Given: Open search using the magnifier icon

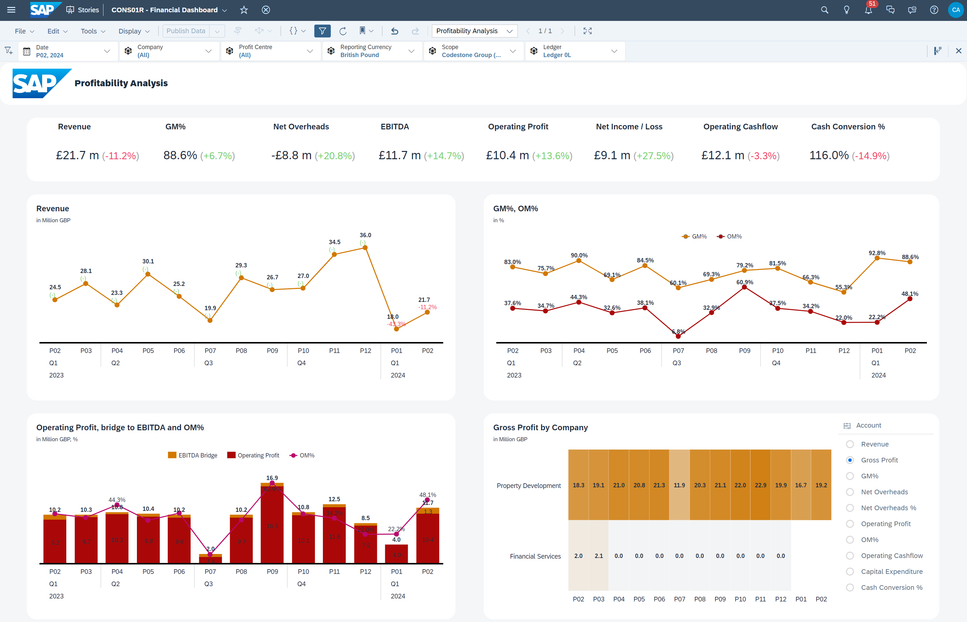Looking at the screenshot, I should tap(824, 10).
